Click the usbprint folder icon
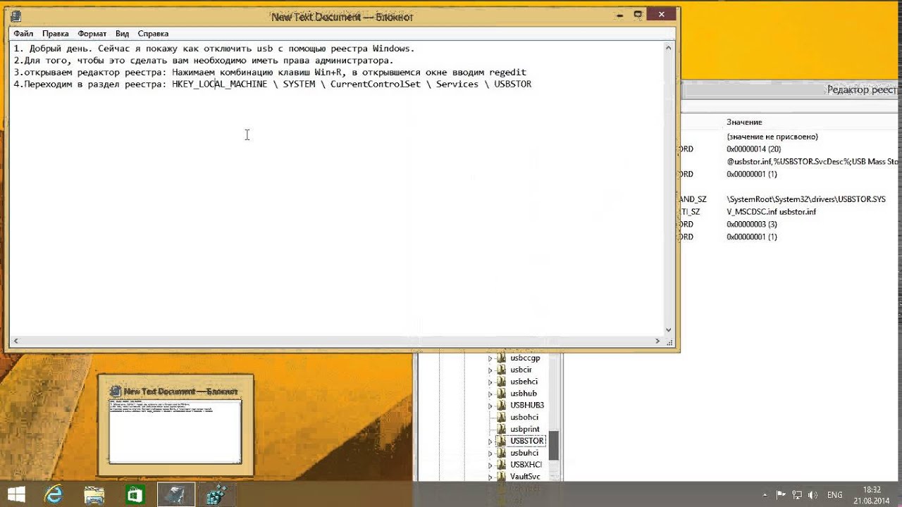 coord(502,429)
